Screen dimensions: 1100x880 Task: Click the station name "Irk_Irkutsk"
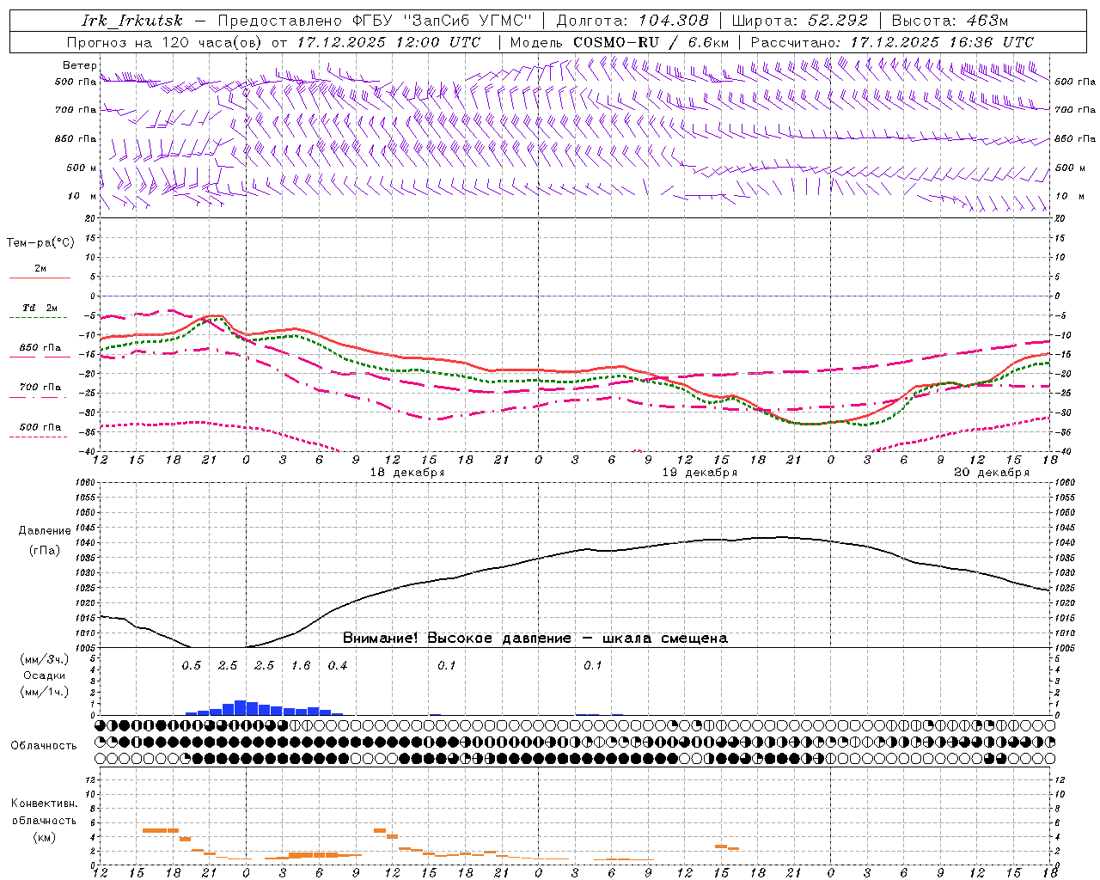pos(132,21)
